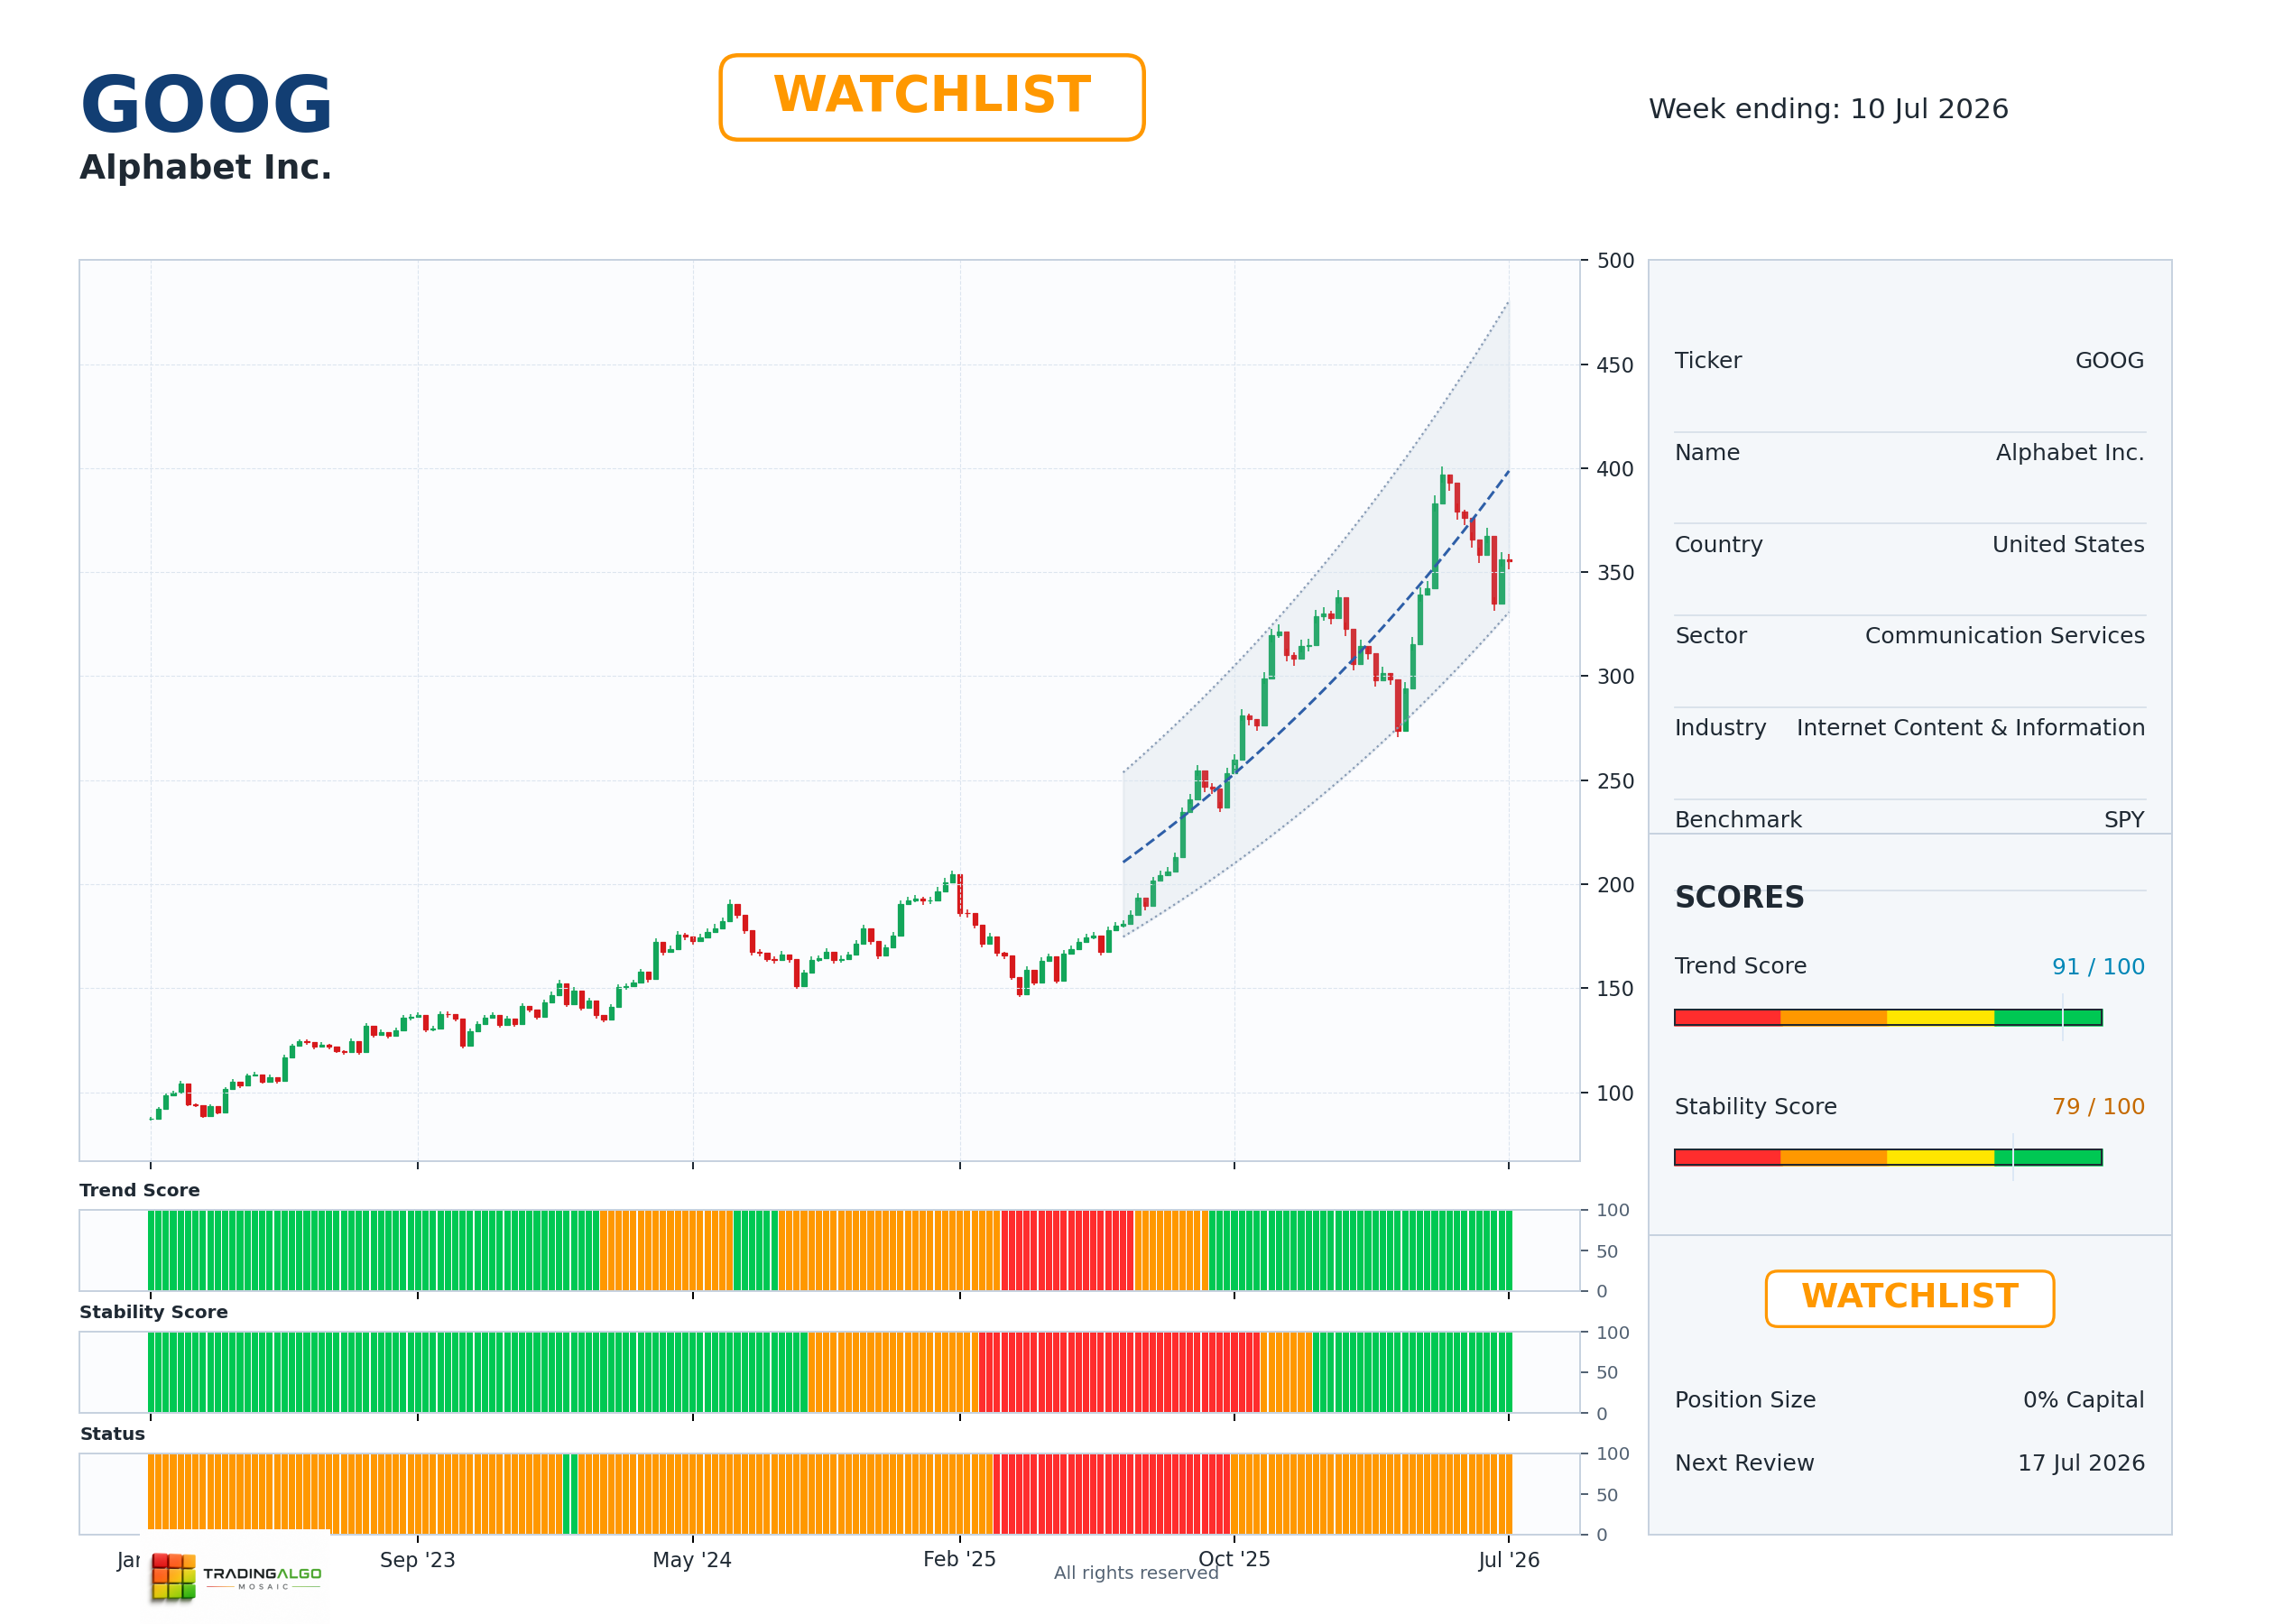Click the 'Next Review' label
This screenshot has width=2274, height=1624.
pos(1744,1463)
